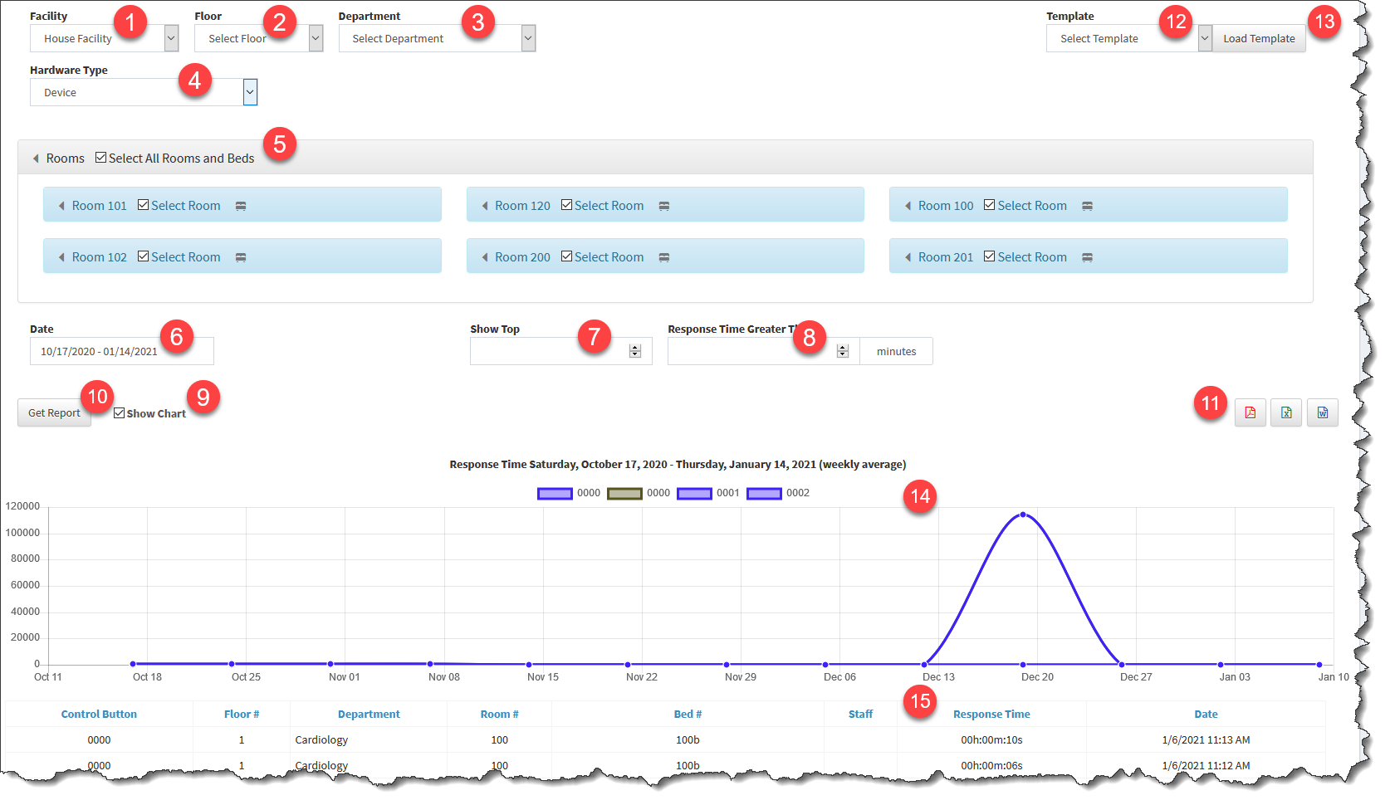Toggle Select All Rooms and Beds checkbox
This screenshot has width=1390, height=805.
[100, 158]
